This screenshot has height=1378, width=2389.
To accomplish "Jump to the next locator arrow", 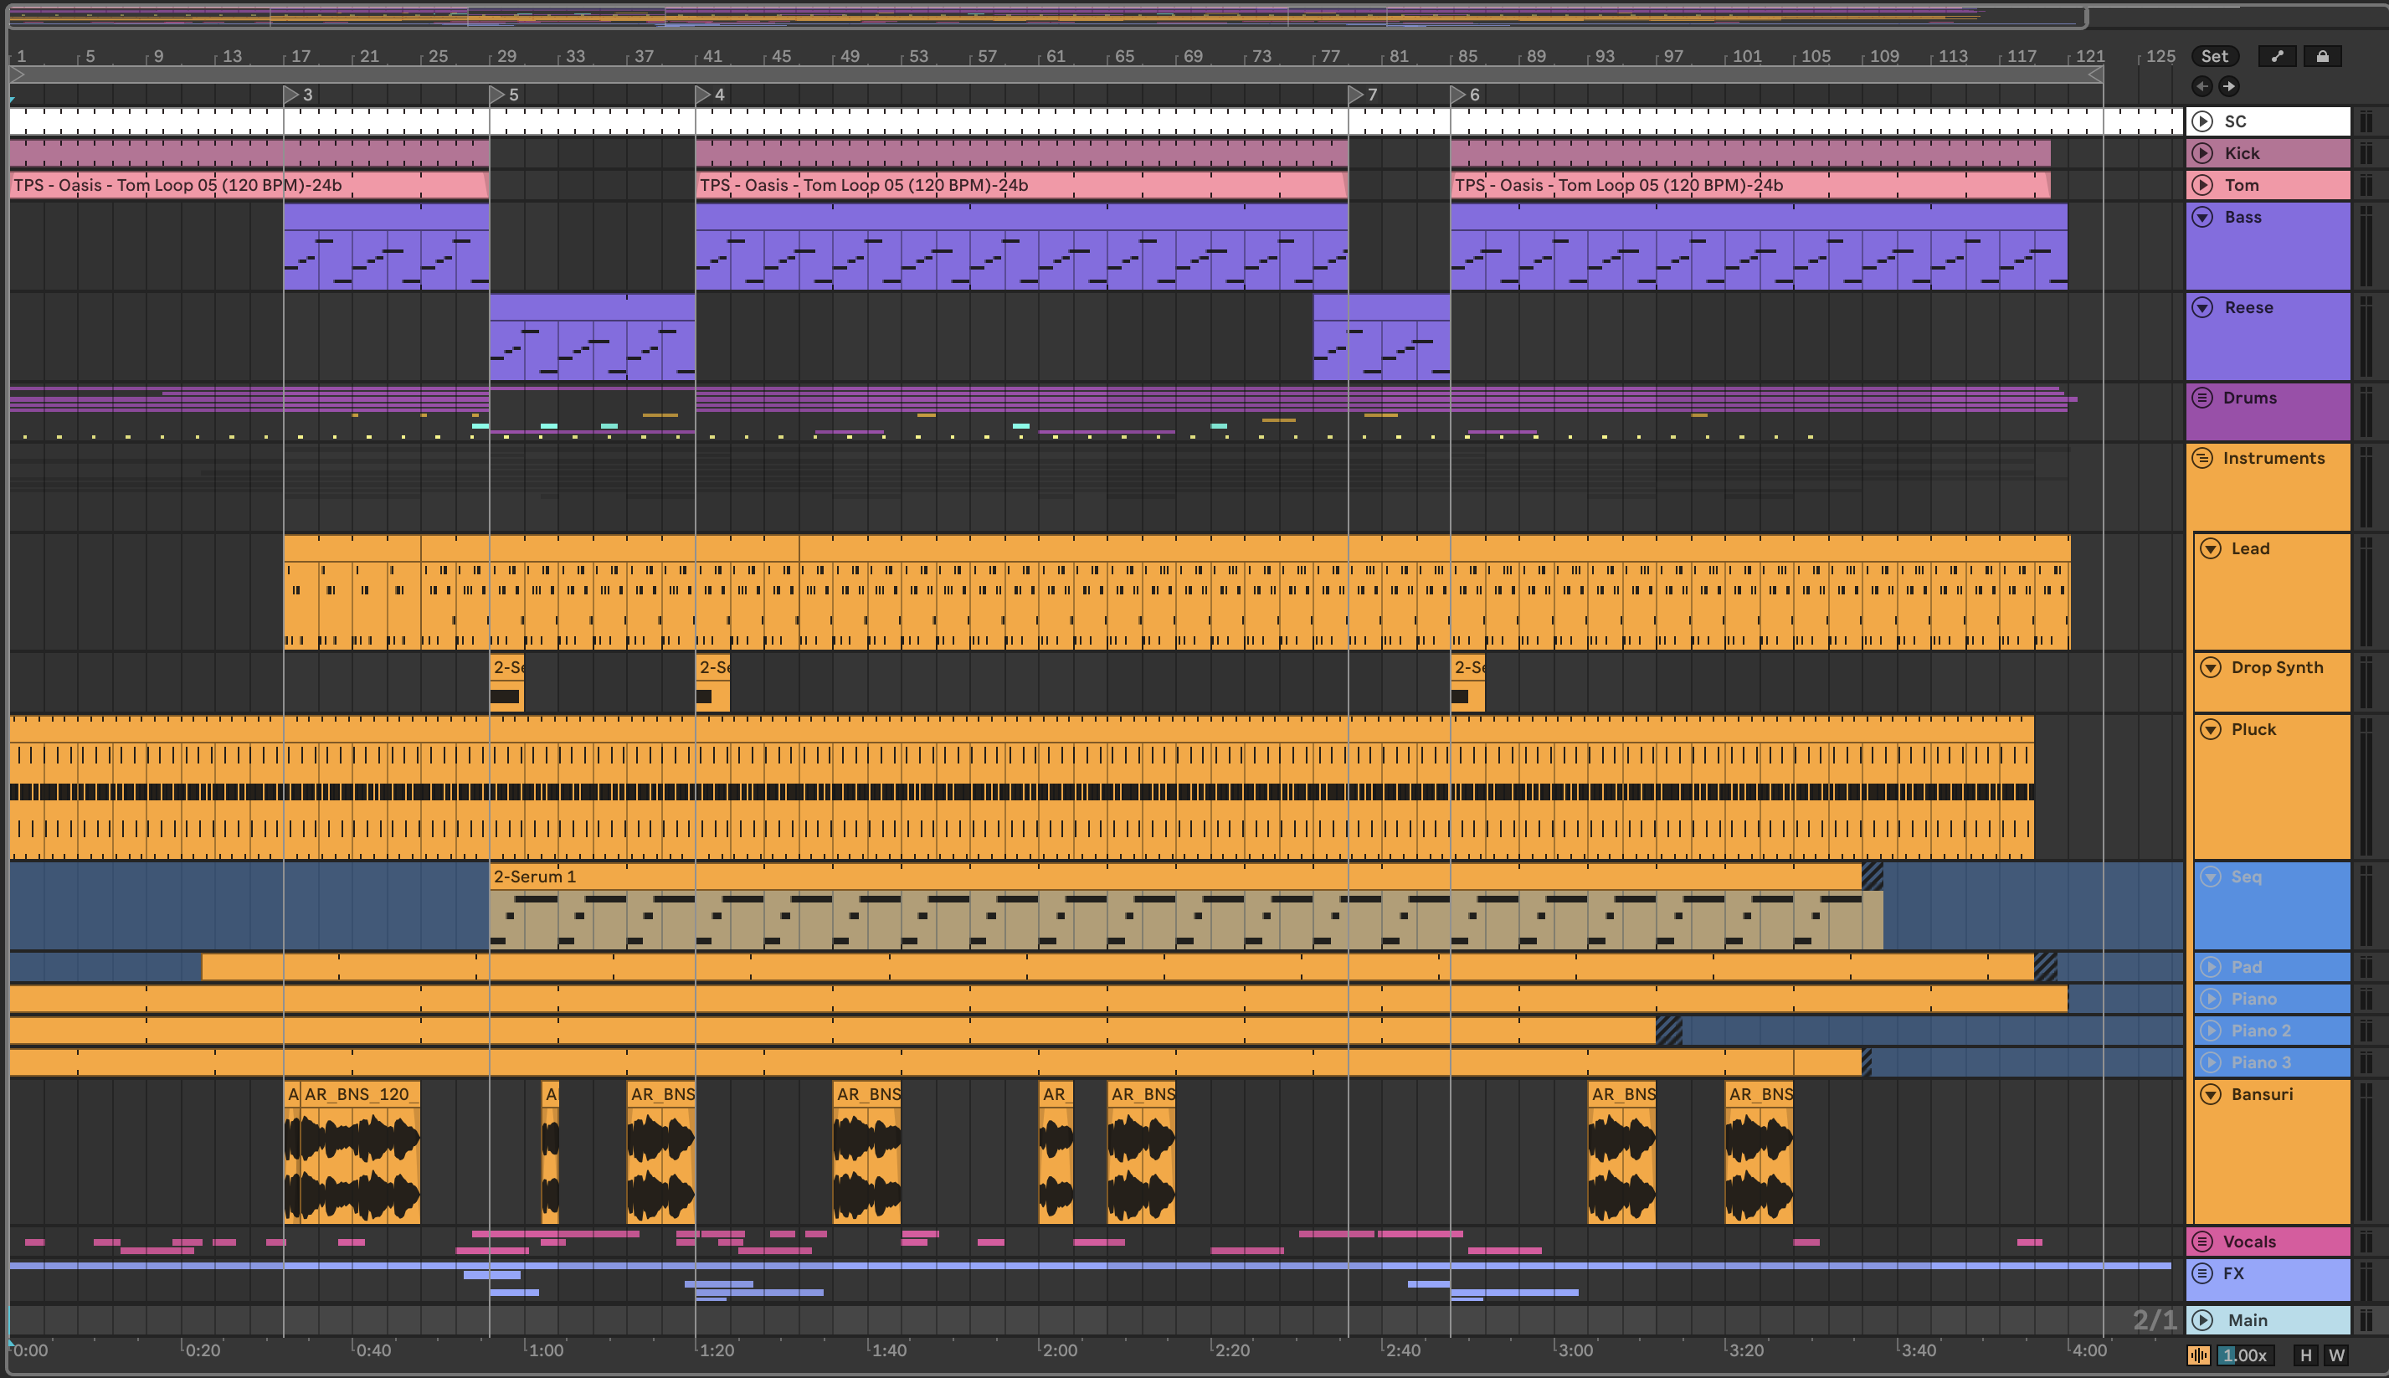I will [x=2228, y=86].
